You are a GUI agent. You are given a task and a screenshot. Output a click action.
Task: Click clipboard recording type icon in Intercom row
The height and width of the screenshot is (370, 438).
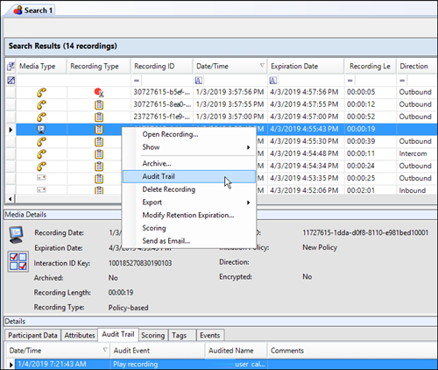coord(99,154)
